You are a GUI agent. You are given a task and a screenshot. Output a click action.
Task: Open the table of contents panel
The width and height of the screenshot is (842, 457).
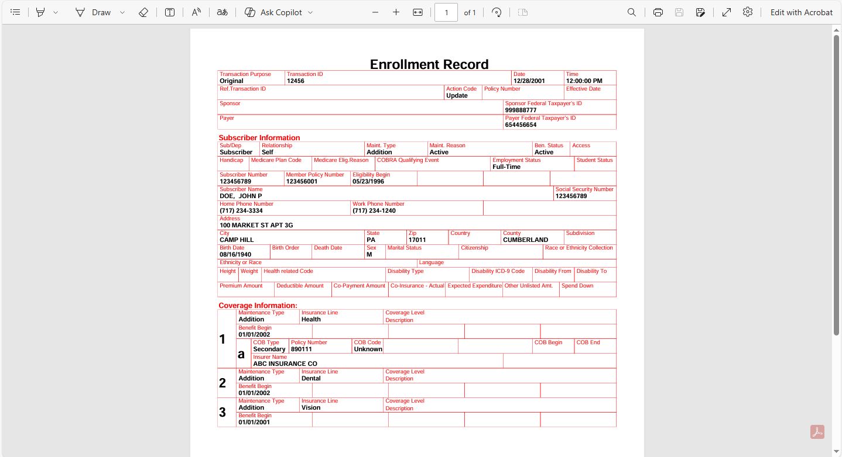pos(16,12)
